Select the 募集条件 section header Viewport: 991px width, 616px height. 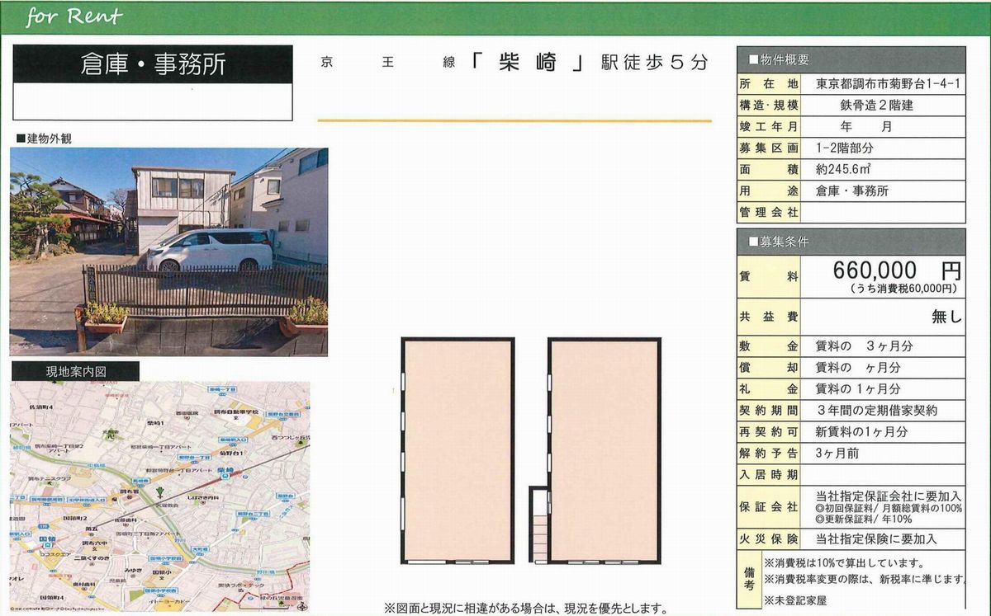point(851,242)
